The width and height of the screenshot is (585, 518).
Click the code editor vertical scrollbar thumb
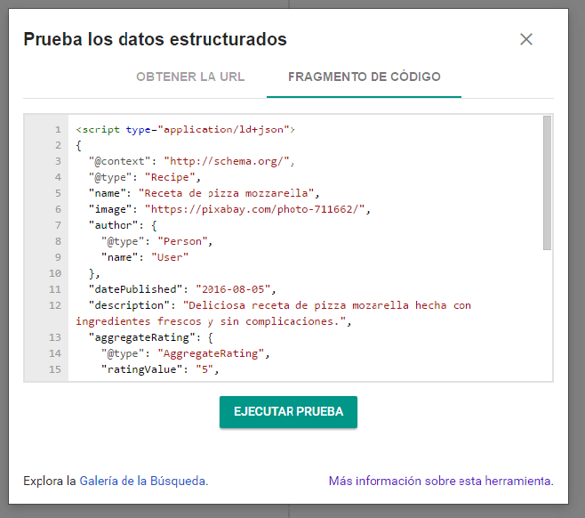(547, 182)
